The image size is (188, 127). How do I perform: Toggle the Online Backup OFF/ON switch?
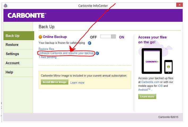(108, 37)
